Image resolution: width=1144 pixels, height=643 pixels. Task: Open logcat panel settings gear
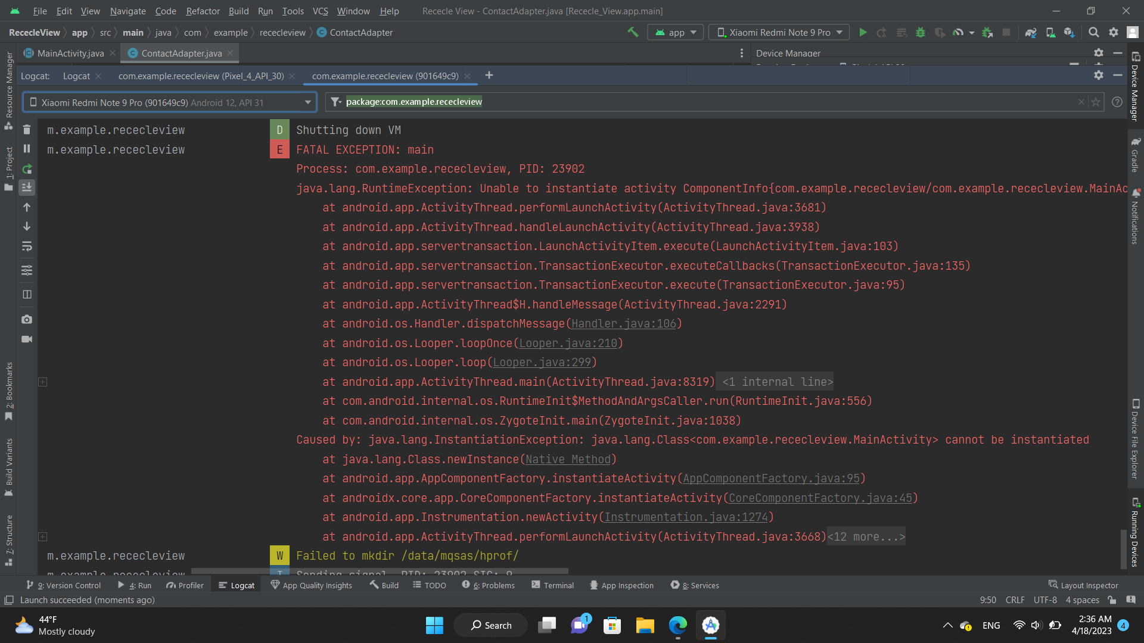point(1099,75)
